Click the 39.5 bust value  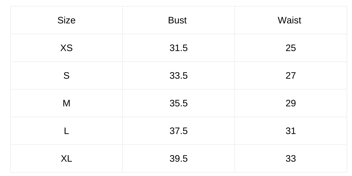(x=179, y=159)
